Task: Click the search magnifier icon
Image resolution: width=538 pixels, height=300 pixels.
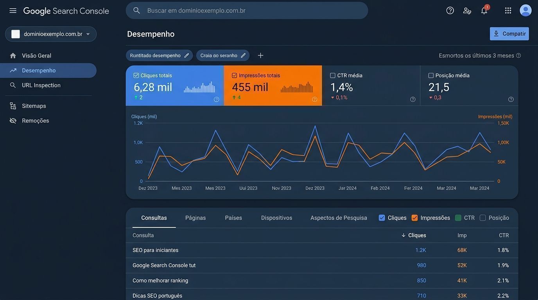Action: click(x=136, y=11)
